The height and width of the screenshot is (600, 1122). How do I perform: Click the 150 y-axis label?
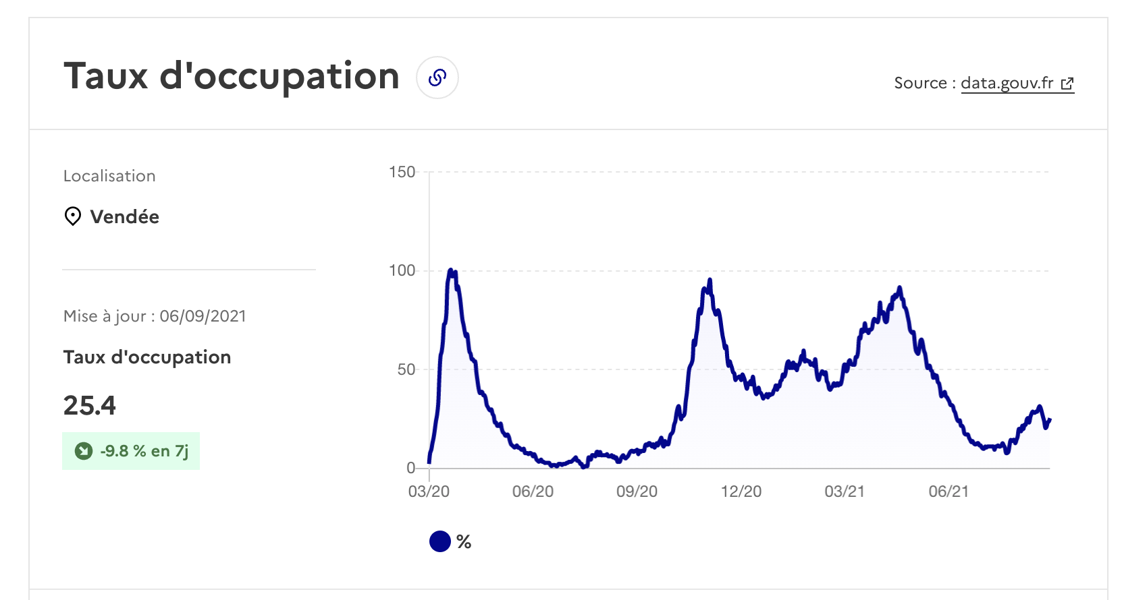tap(402, 172)
